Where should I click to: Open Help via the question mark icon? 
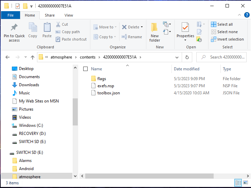point(247,15)
